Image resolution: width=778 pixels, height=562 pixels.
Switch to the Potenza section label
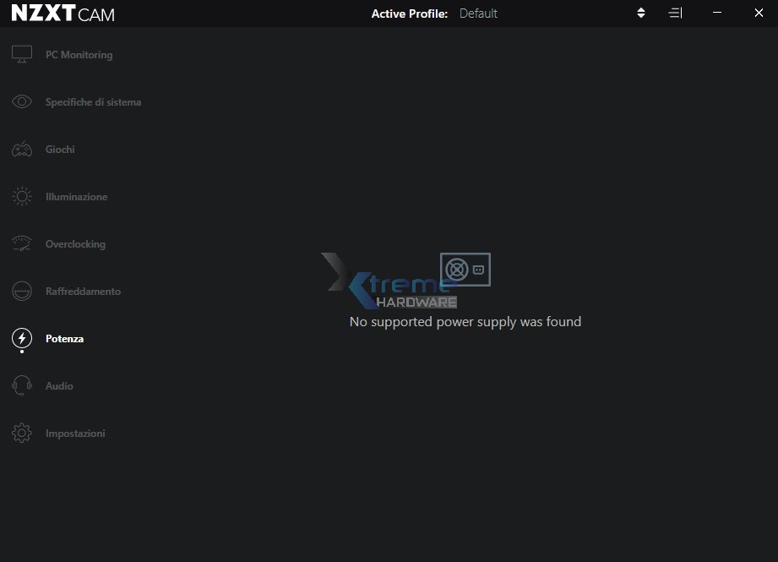(64, 339)
